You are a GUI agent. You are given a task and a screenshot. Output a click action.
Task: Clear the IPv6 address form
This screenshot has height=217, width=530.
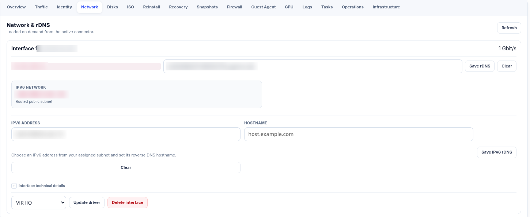coord(126,167)
